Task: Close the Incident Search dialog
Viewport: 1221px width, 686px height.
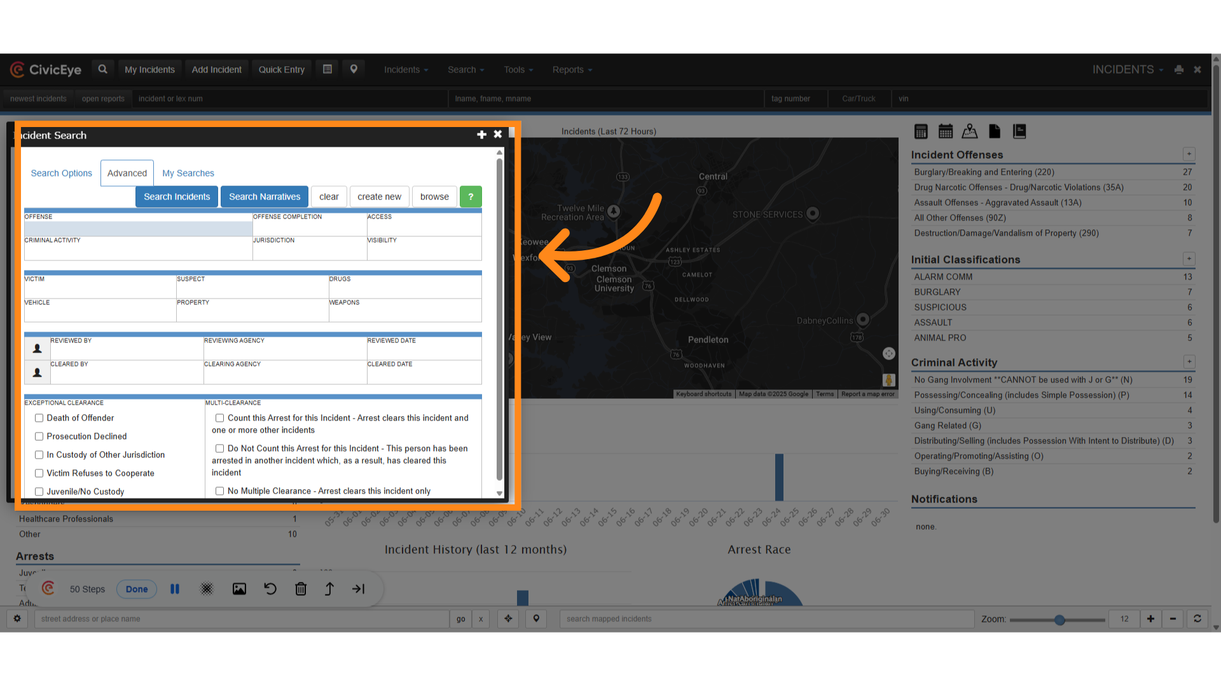Action: click(498, 134)
